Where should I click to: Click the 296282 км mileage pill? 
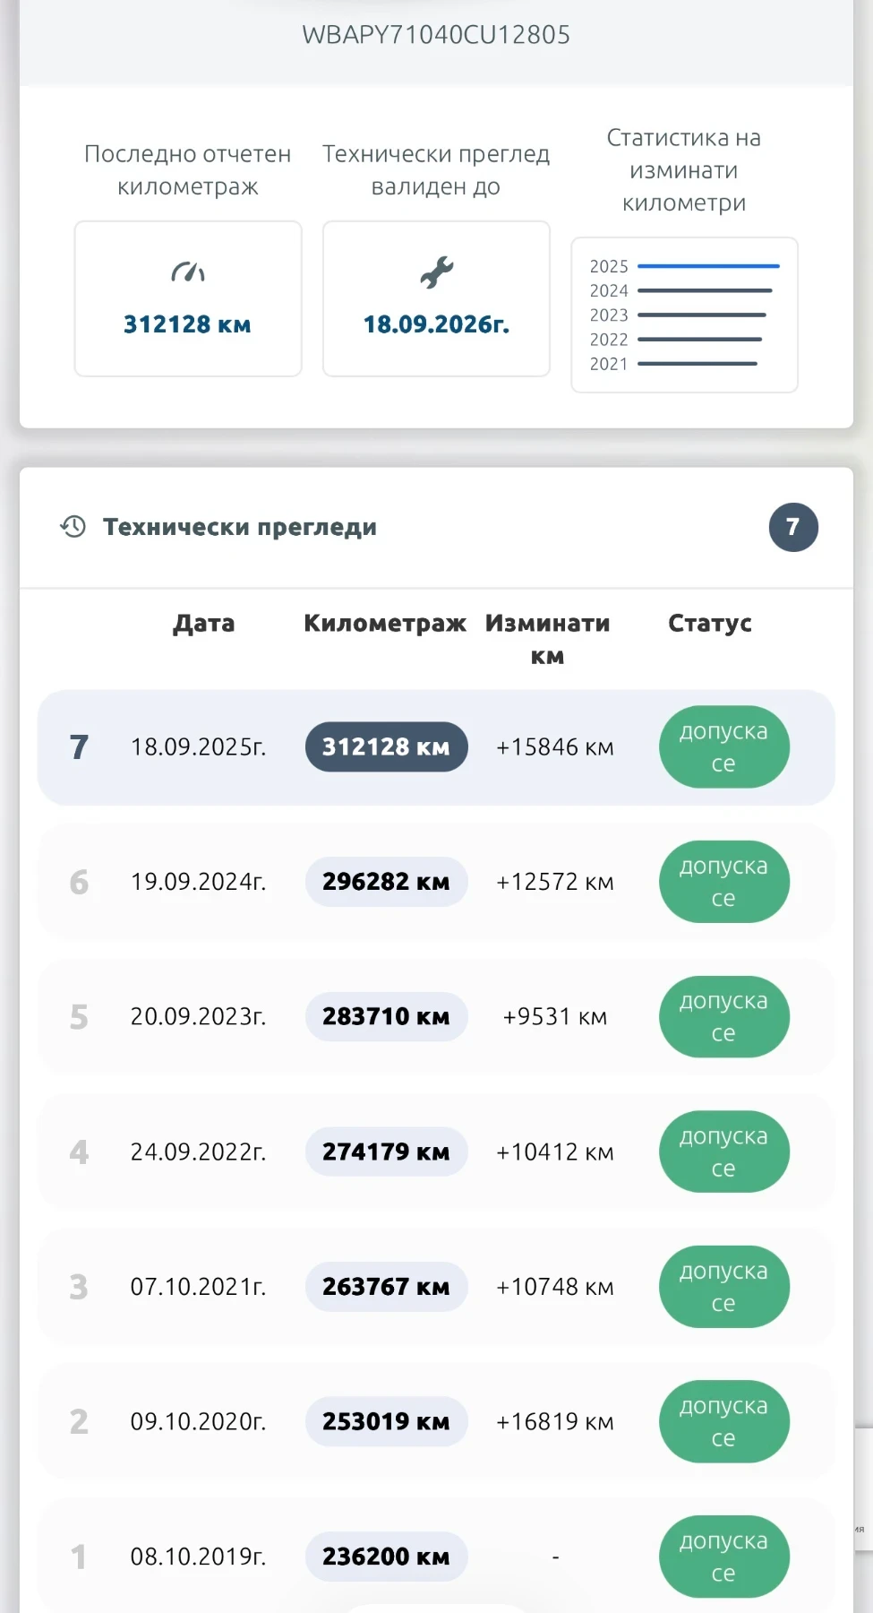pyautogui.click(x=386, y=882)
